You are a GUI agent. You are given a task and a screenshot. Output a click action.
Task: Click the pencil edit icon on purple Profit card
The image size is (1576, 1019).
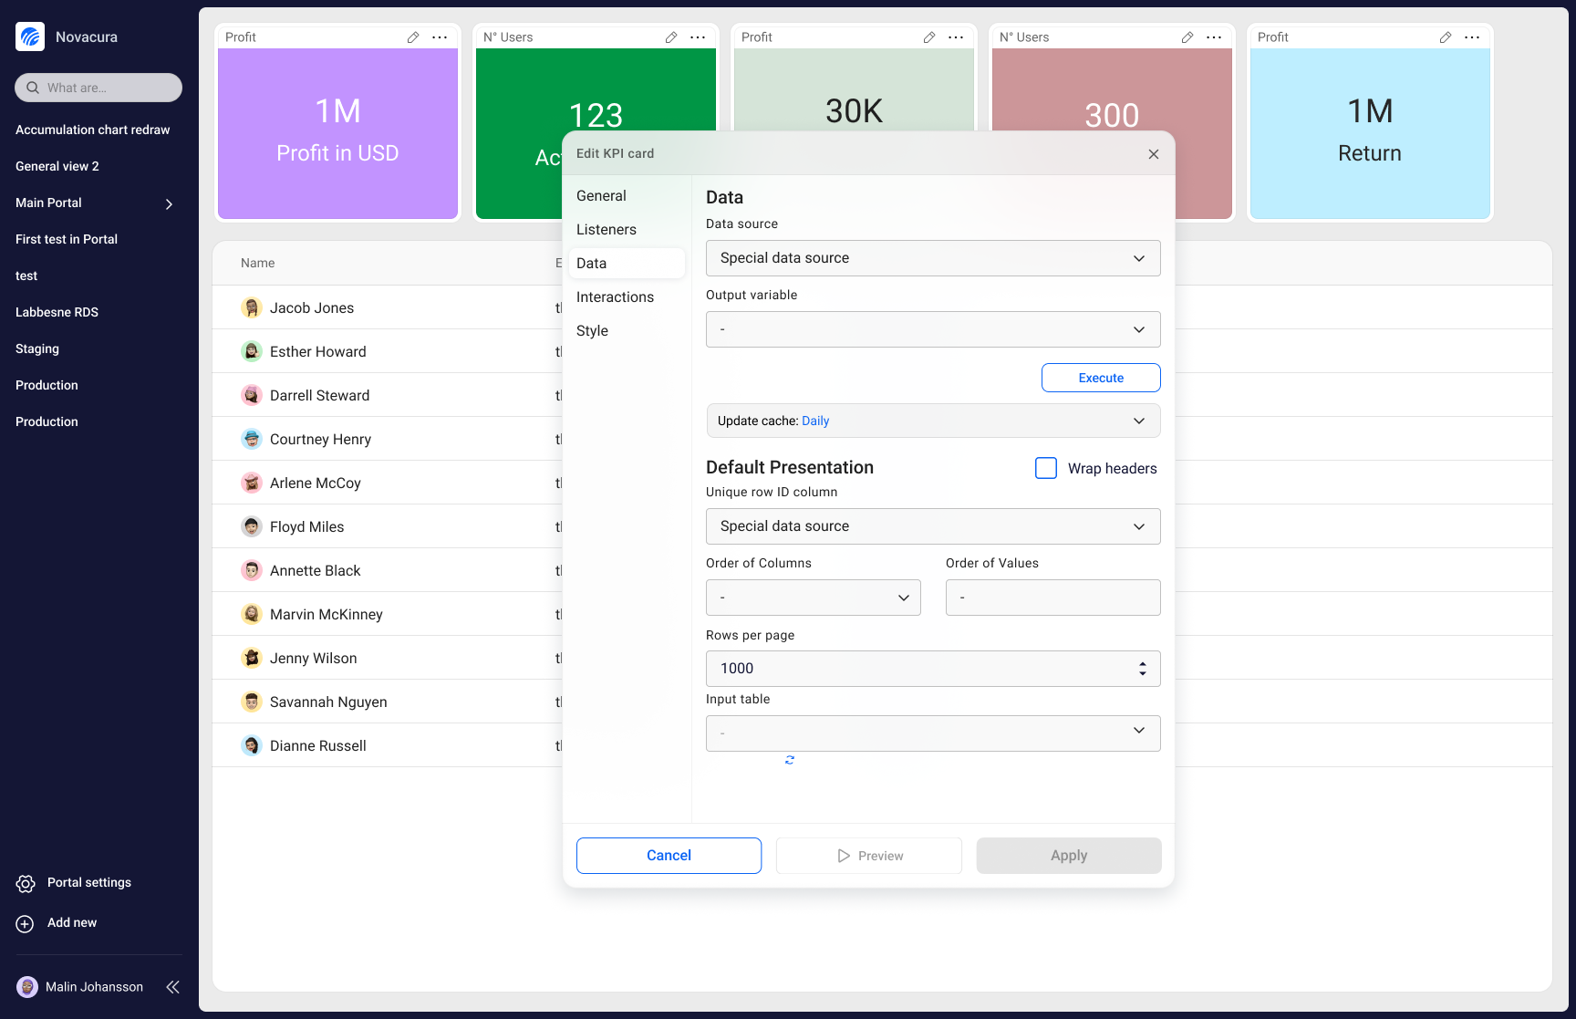tap(412, 36)
